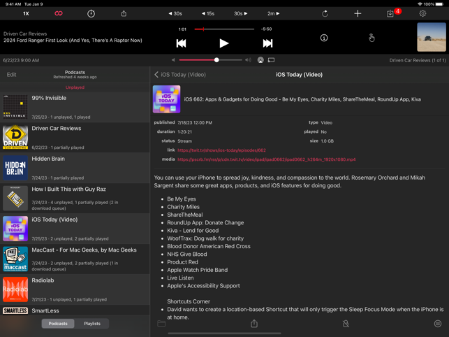Tap the volume mute speaker icon
This screenshot has width=449, height=337.
173,60
